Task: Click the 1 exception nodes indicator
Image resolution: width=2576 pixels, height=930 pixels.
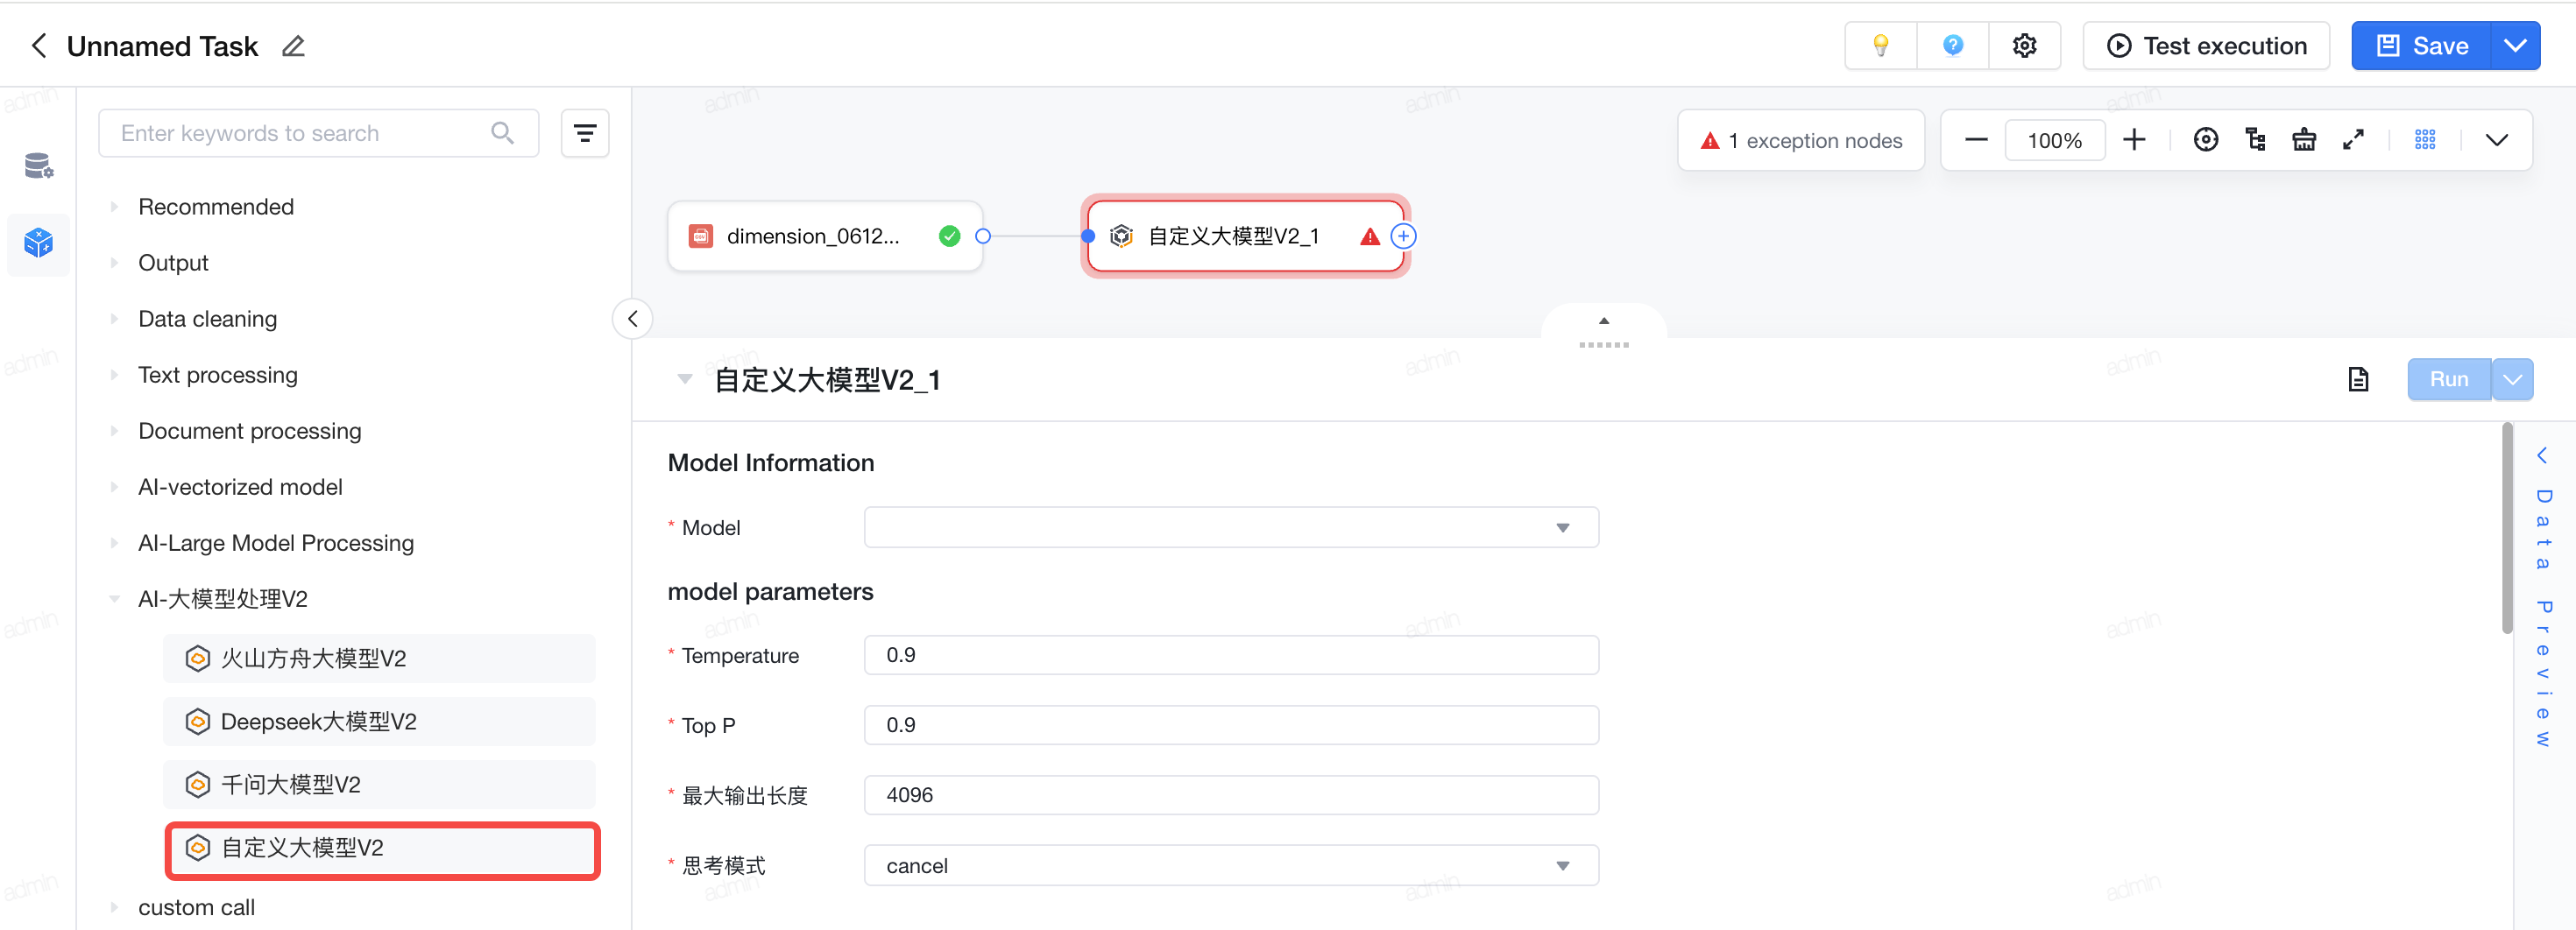Action: [1800, 141]
